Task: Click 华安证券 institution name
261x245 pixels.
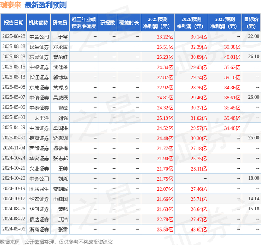Action: point(39,159)
